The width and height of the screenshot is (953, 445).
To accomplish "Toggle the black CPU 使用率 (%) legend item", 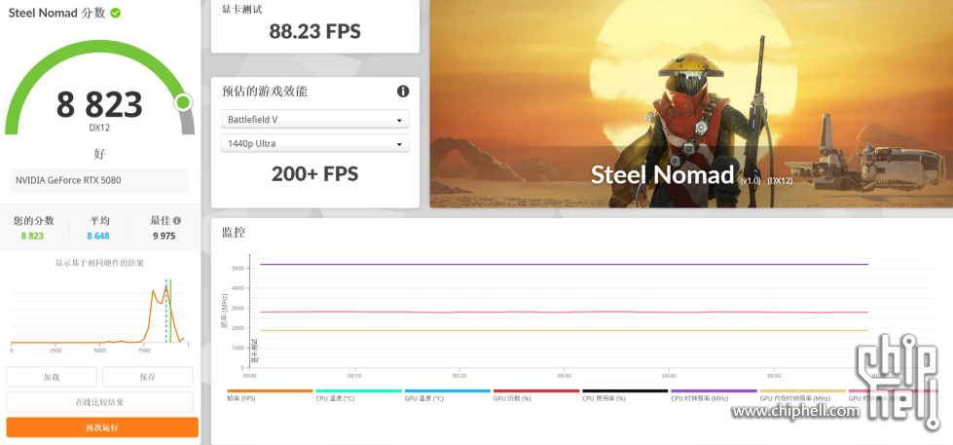I will 625,395.
